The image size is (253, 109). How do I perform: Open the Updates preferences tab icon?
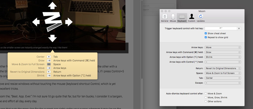pyautogui.click(x=201, y=16)
